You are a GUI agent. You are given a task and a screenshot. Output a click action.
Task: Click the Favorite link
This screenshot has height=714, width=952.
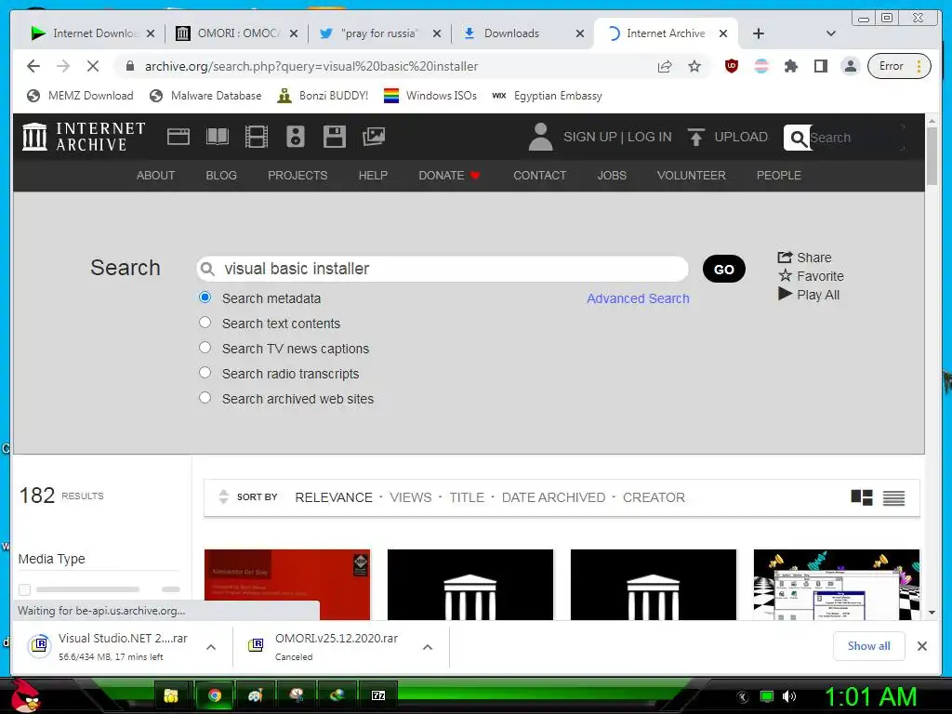pos(811,276)
